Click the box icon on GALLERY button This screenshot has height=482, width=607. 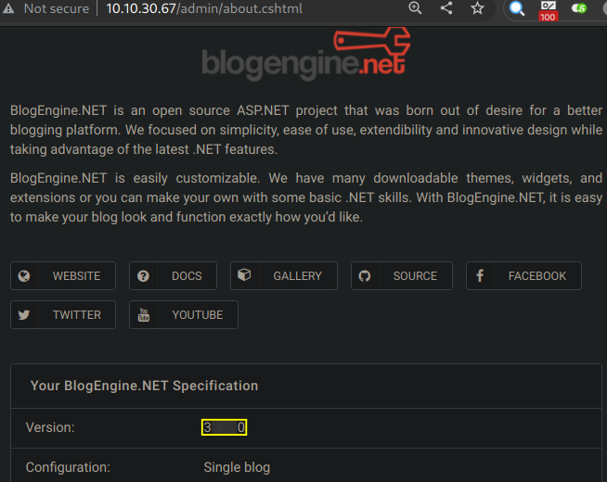point(244,275)
